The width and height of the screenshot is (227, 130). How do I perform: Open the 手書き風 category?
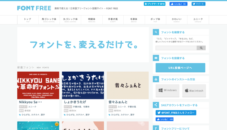(113, 20)
